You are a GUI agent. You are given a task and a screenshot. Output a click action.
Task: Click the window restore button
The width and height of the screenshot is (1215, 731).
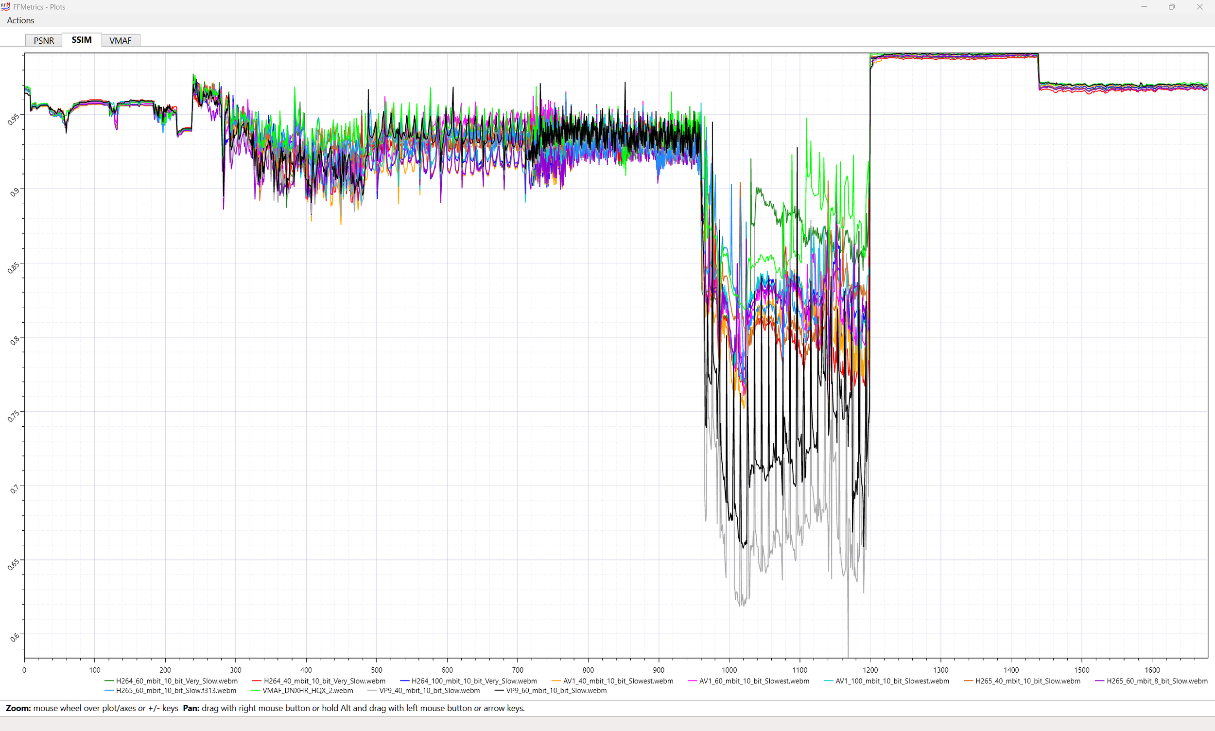[1172, 7]
